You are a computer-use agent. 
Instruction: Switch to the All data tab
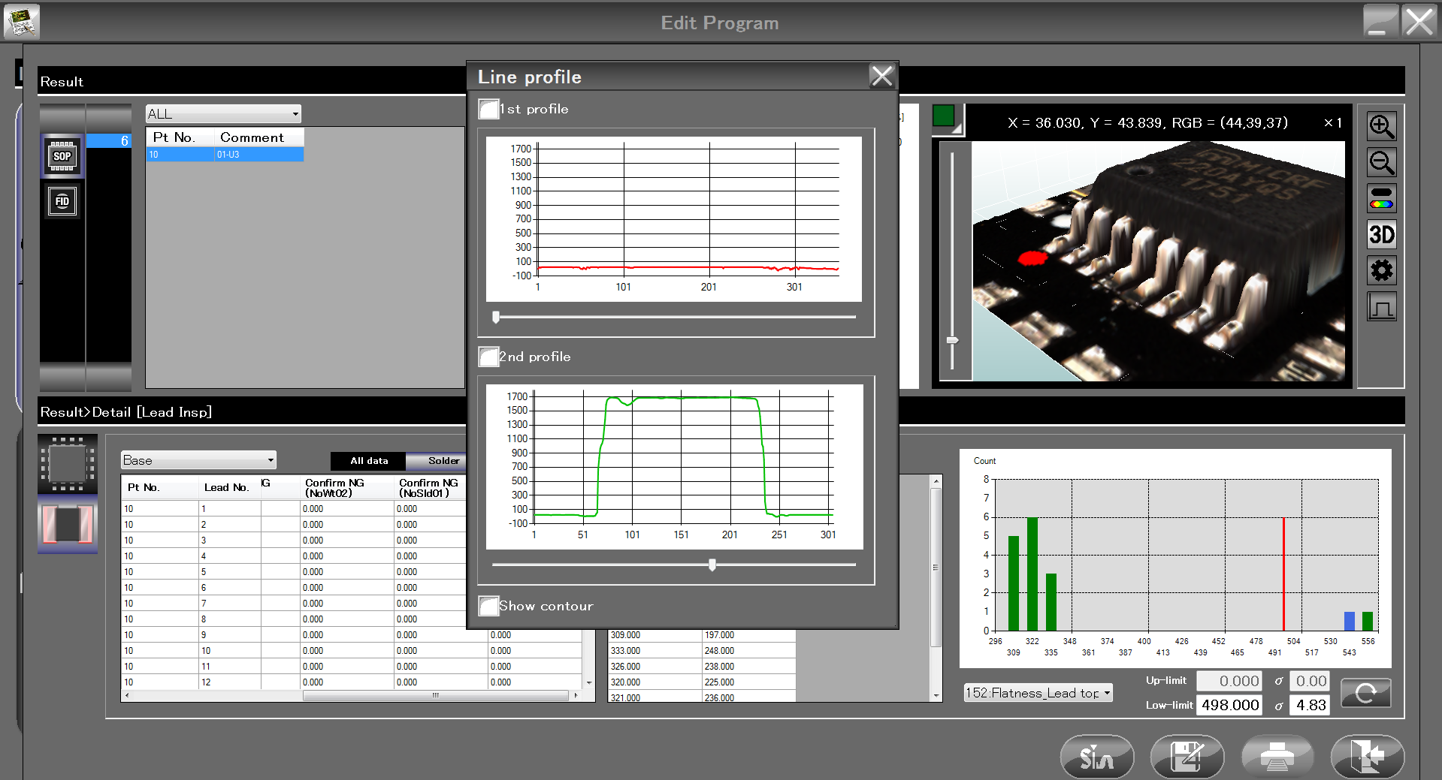coord(368,461)
